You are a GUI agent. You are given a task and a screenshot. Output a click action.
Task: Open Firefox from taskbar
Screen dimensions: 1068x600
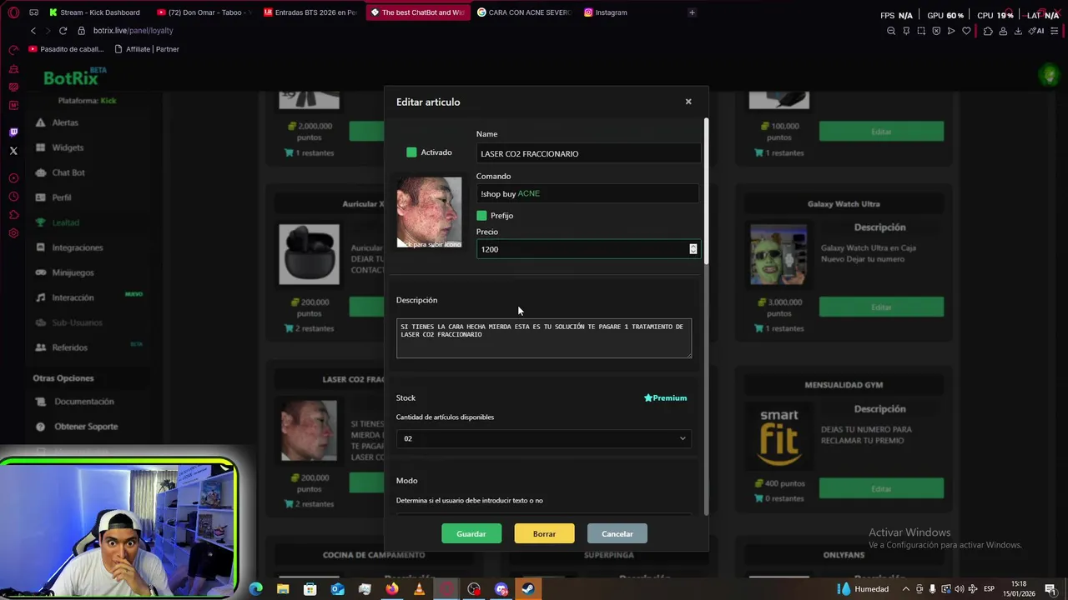[392, 589]
